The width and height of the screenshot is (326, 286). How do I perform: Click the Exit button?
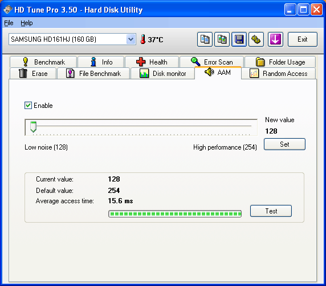[303, 39]
